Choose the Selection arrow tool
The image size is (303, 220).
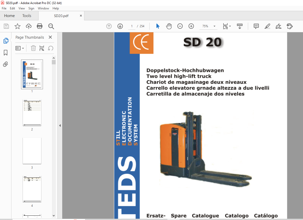158,26
